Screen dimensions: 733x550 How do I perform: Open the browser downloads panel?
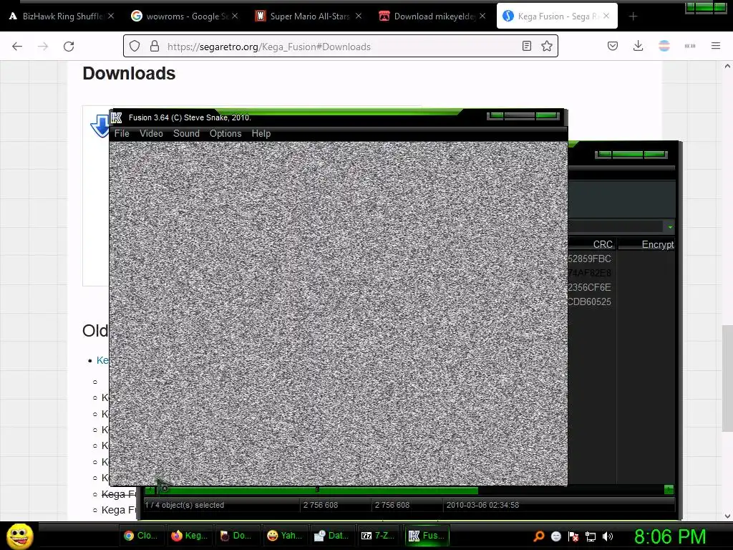point(638,46)
